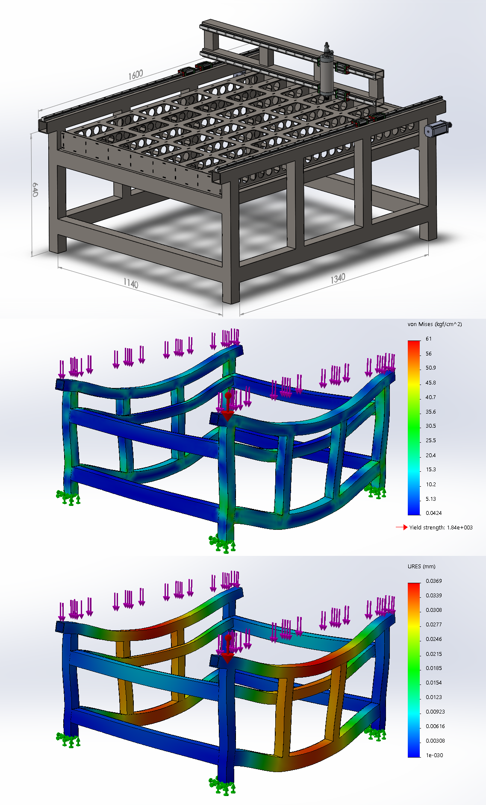The height and width of the screenshot is (805, 486).
Task: Select the minimum displacement value 1e-030
Action: (434, 755)
